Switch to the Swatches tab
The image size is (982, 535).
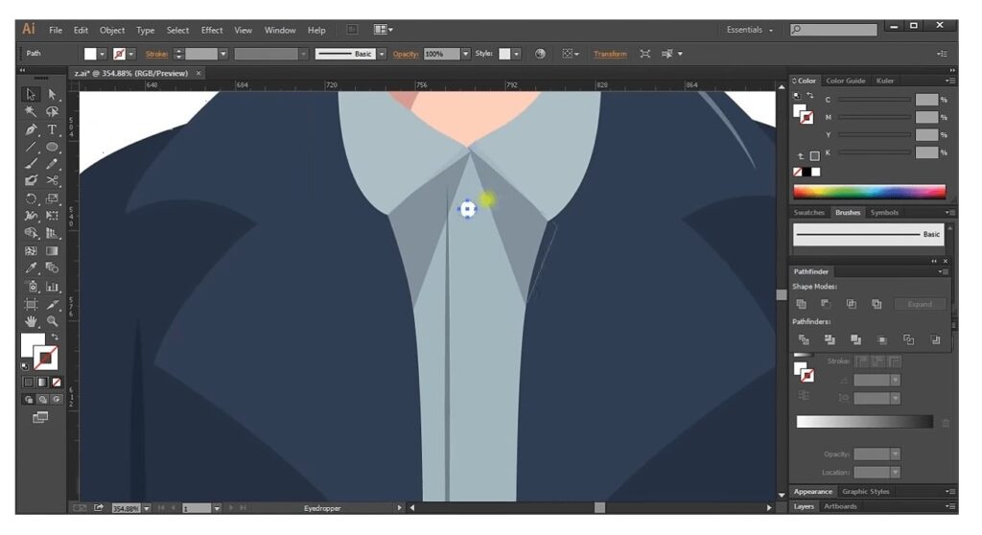[809, 213]
